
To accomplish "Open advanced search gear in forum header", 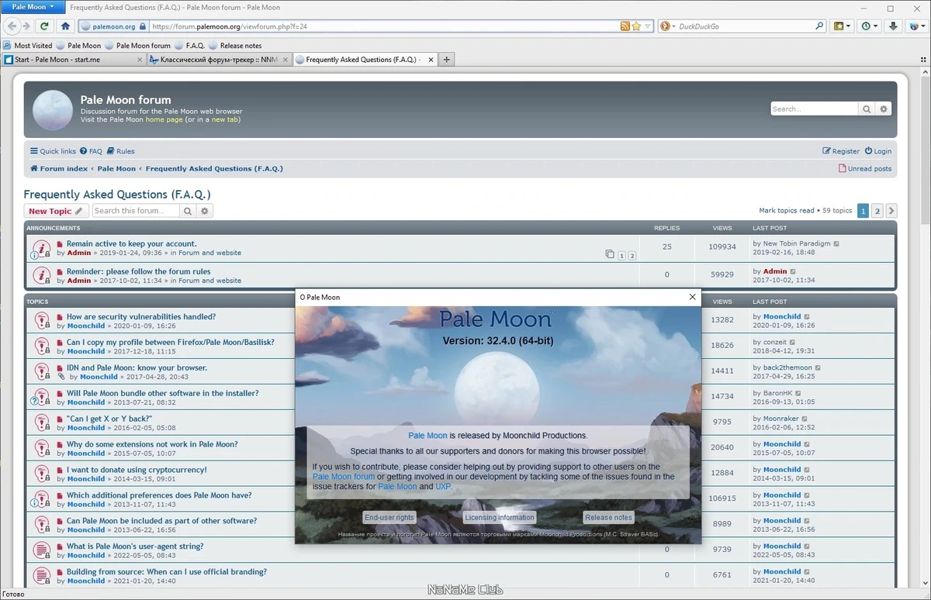I will (x=883, y=109).
